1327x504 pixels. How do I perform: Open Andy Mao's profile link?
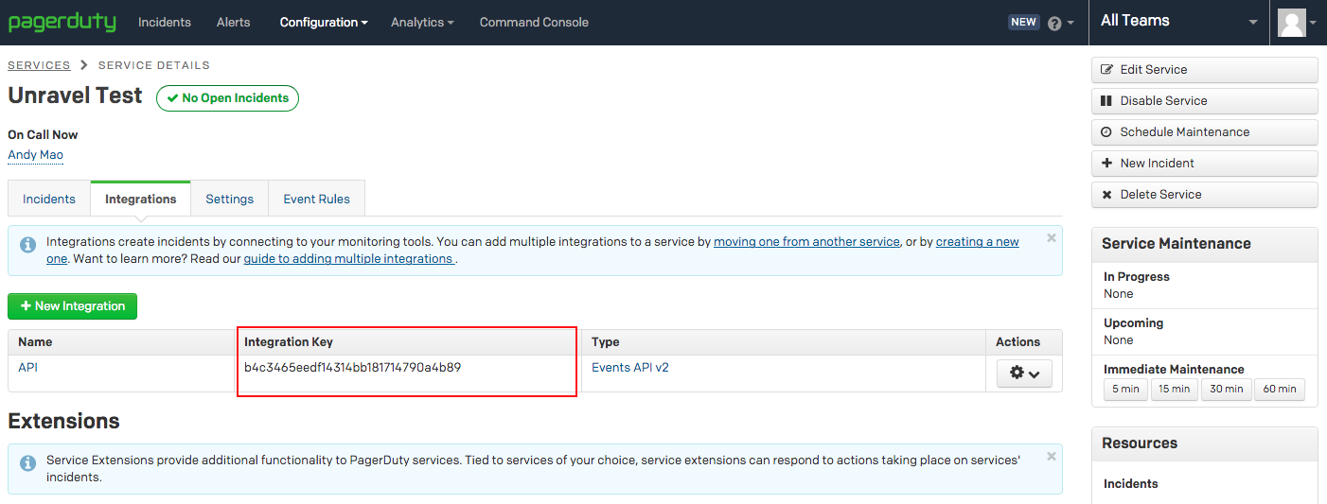point(36,155)
